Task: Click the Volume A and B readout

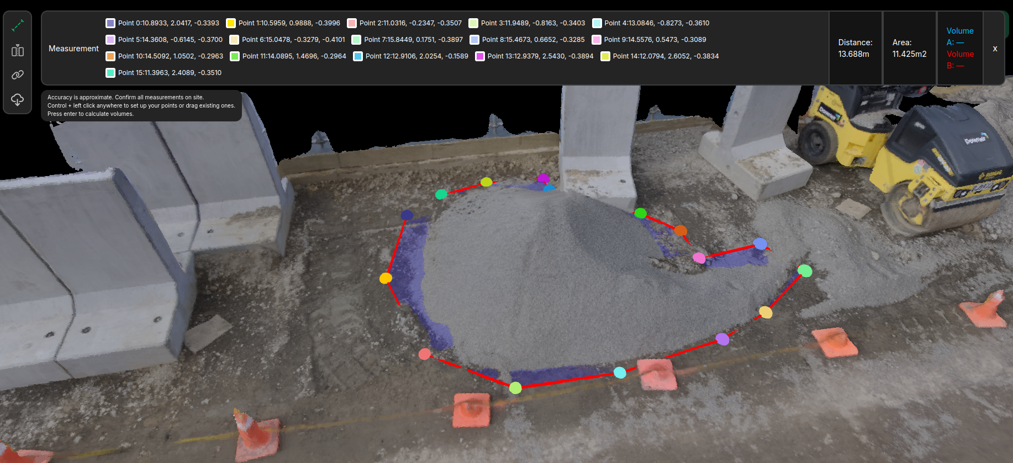Action: (959, 49)
